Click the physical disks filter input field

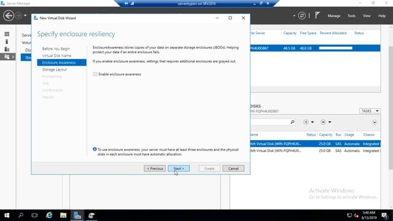270,122
